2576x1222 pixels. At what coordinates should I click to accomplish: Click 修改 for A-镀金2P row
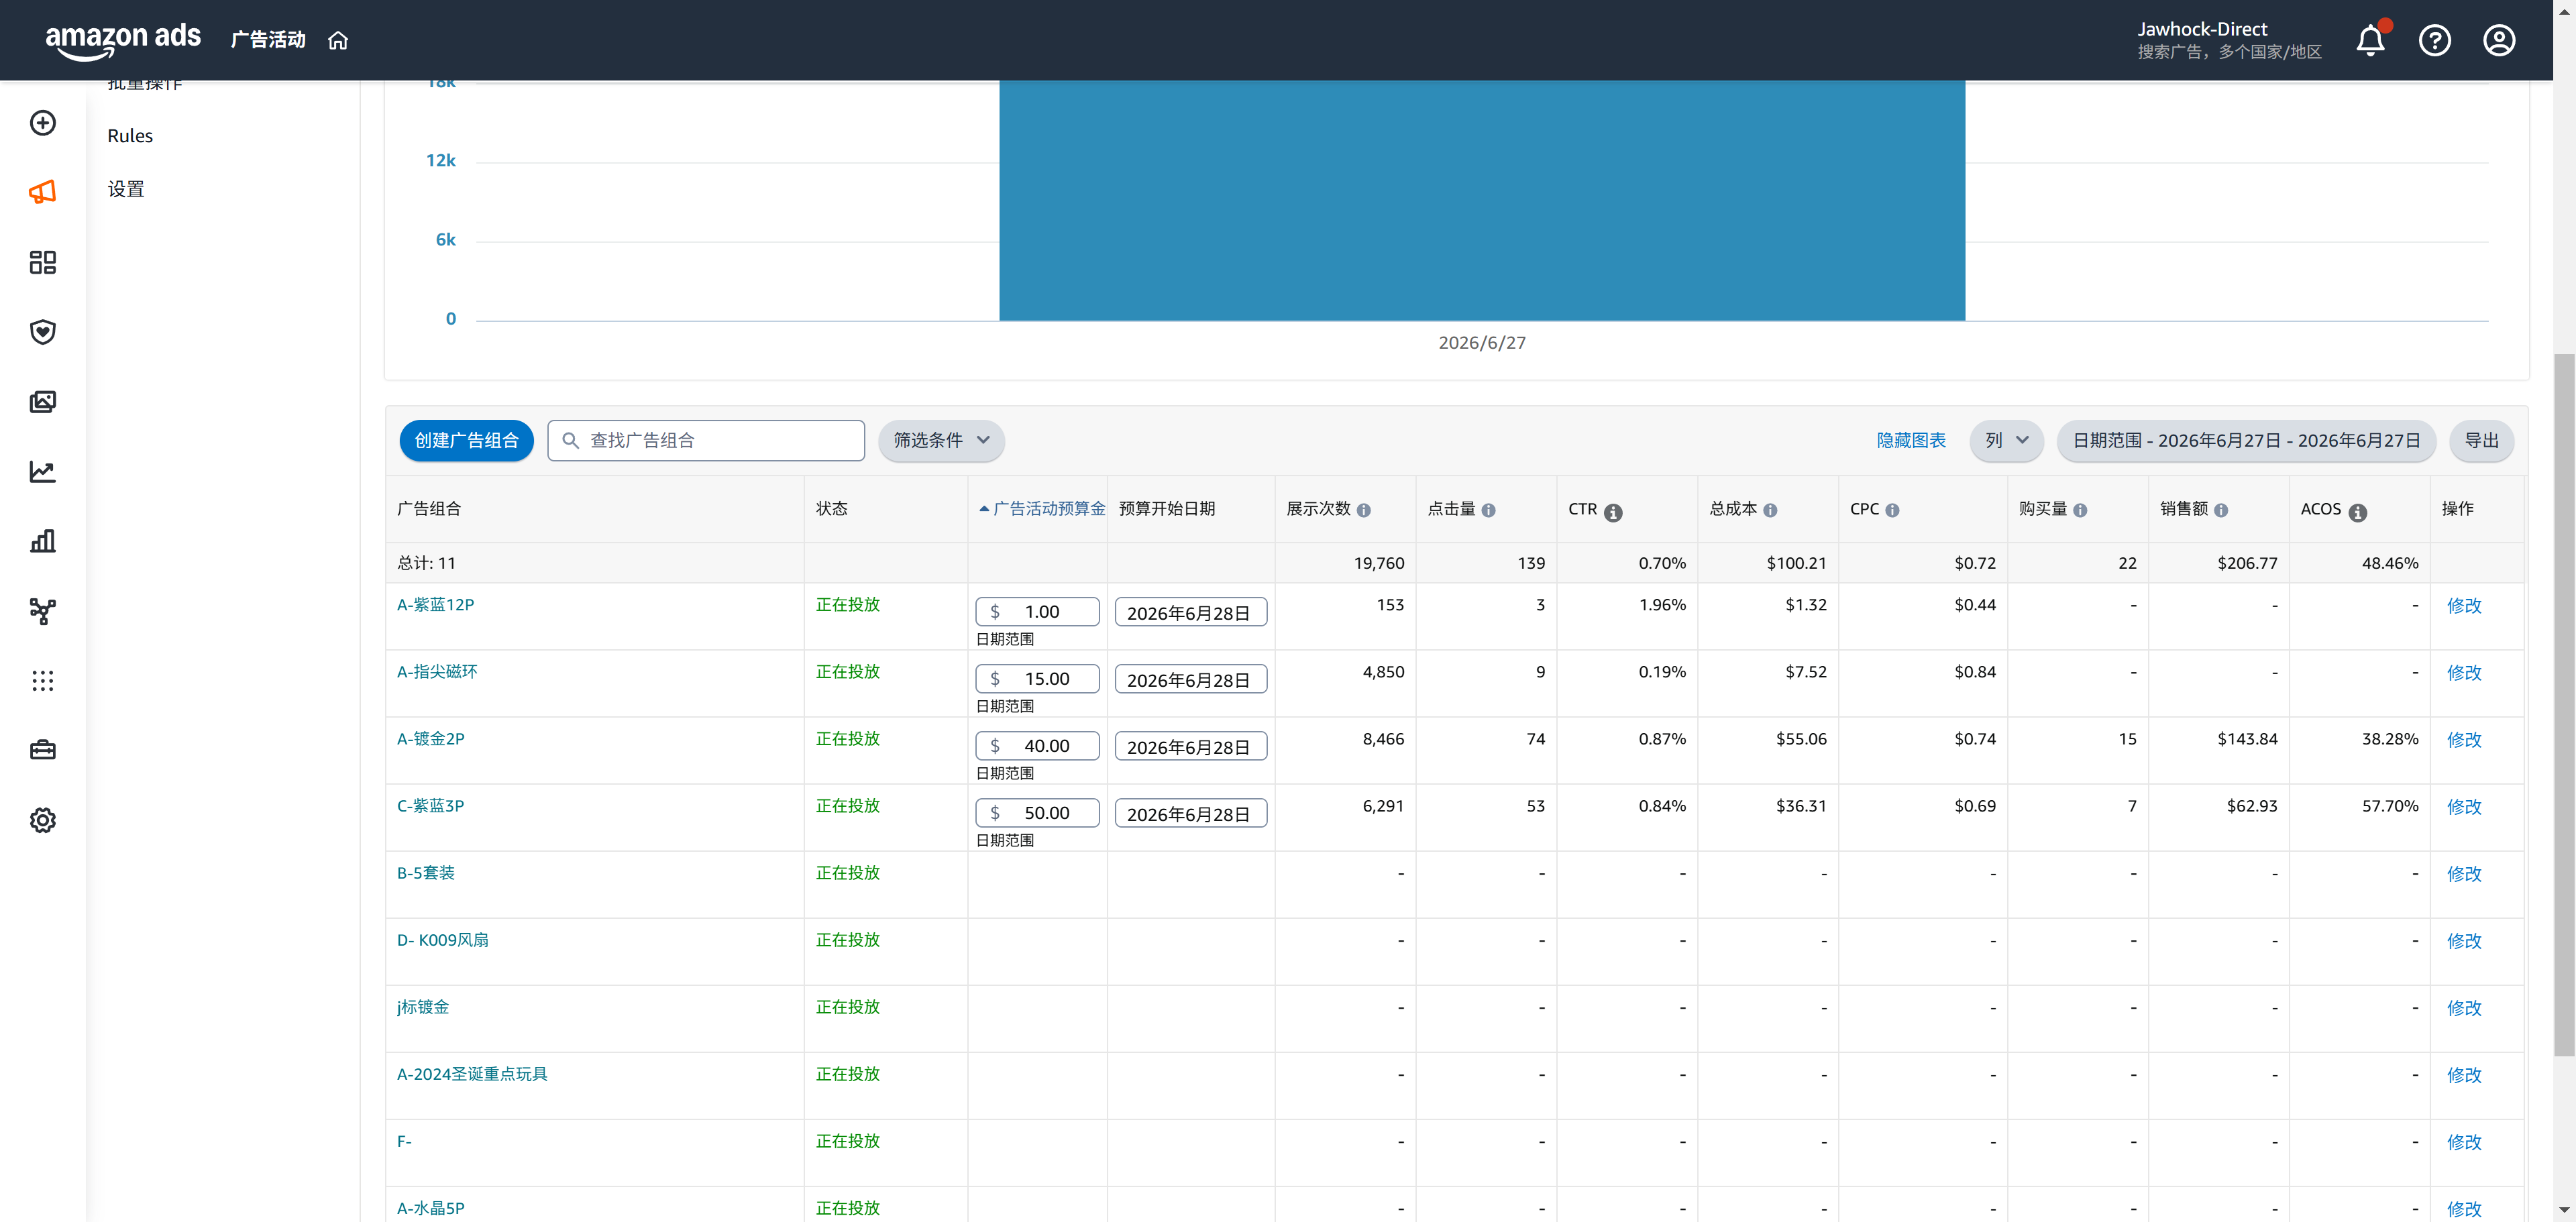tap(2464, 739)
